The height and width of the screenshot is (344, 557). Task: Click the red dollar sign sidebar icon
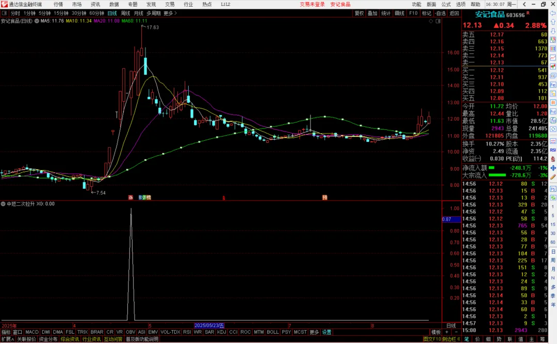pos(553,159)
